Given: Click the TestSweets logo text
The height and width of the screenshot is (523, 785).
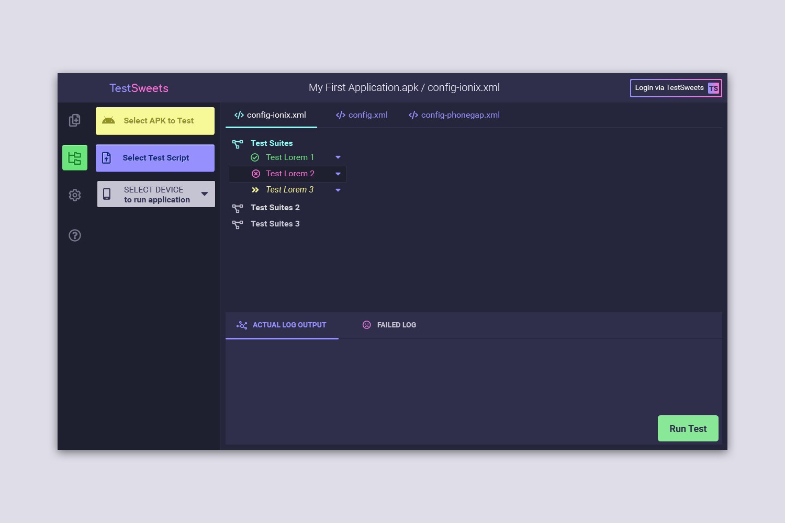Looking at the screenshot, I should click(139, 88).
